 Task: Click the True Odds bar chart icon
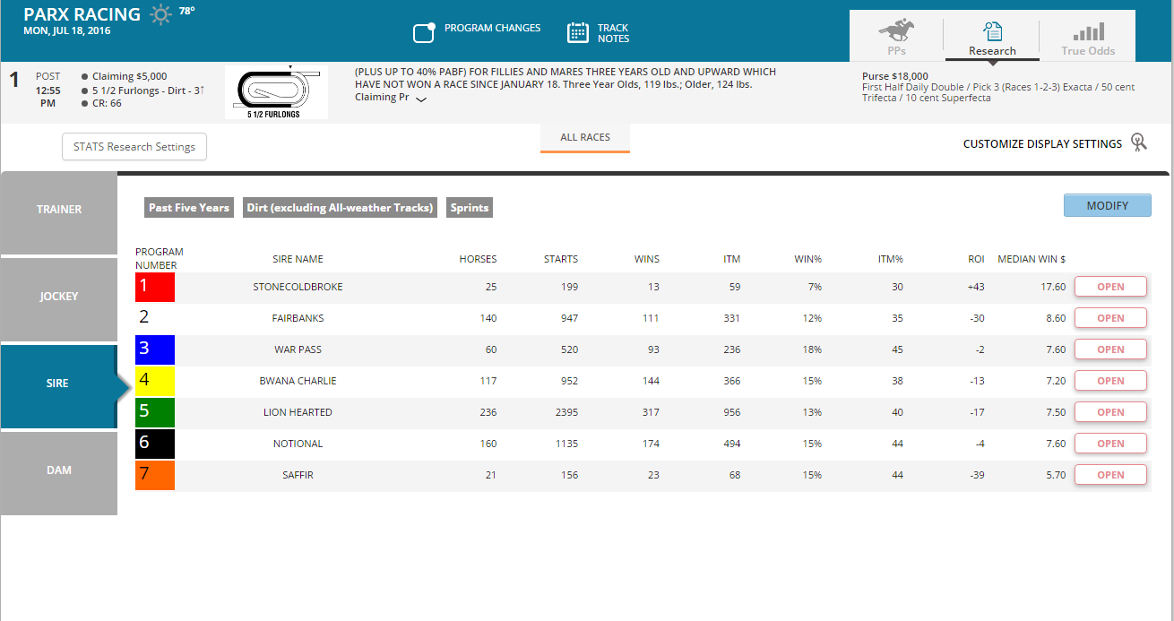(x=1089, y=32)
